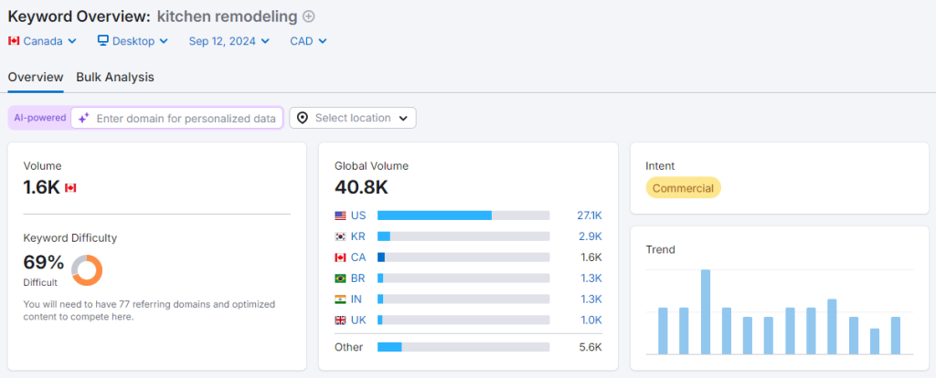Open the Sep 12, 2024 date dropdown
The width and height of the screenshot is (936, 378).
pyautogui.click(x=229, y=41)
